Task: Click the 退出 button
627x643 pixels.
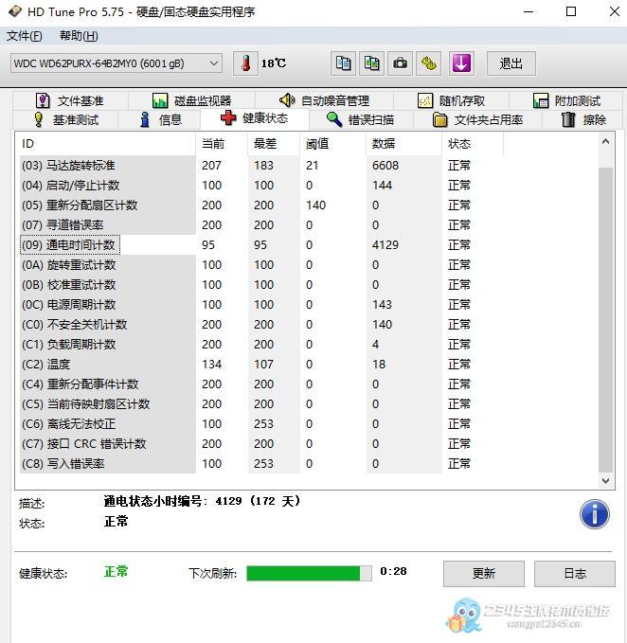Action: click(511, 63)
